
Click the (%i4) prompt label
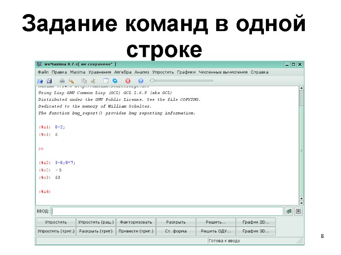click(x=45, y=192)
